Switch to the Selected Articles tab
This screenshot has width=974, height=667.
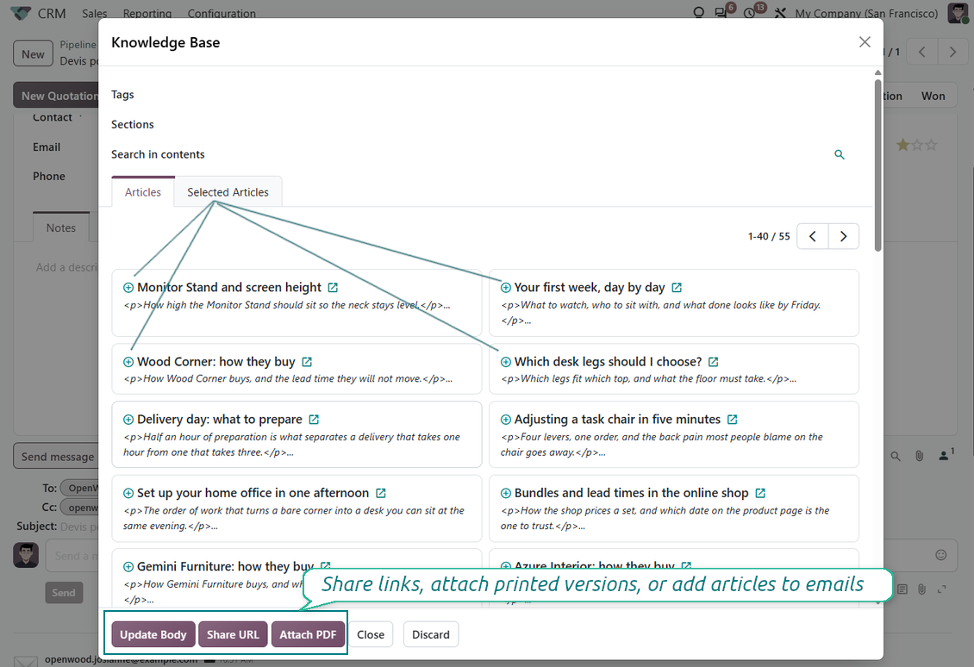(x=228, y=192)
